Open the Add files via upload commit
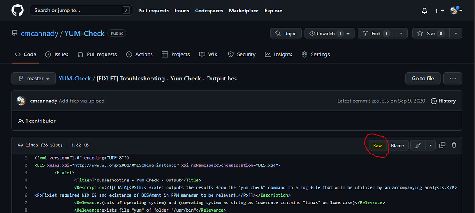The width and height of the screenshot is (475, 213). [x=82, y=101]
